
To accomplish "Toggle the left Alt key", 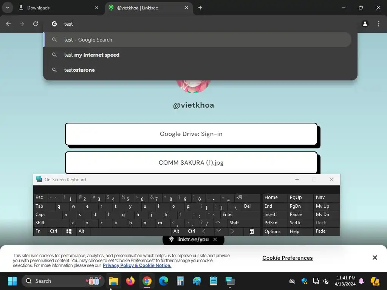I will 84,231.
